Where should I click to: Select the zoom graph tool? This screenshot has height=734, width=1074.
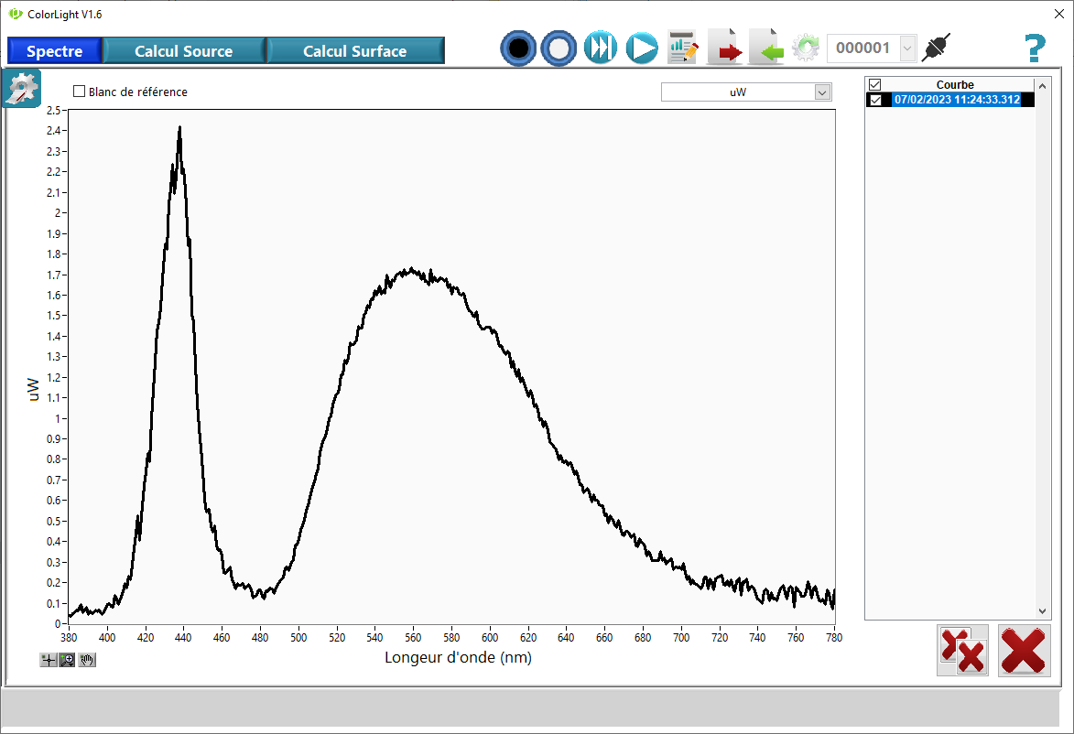[x=67, y=660]
